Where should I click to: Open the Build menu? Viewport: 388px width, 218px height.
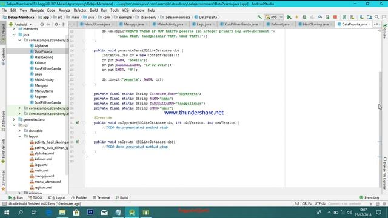click(x=93, y=10)
